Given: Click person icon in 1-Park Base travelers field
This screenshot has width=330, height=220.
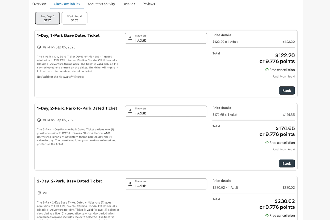Looking at the screenshot, I should (x=130, y=38).
